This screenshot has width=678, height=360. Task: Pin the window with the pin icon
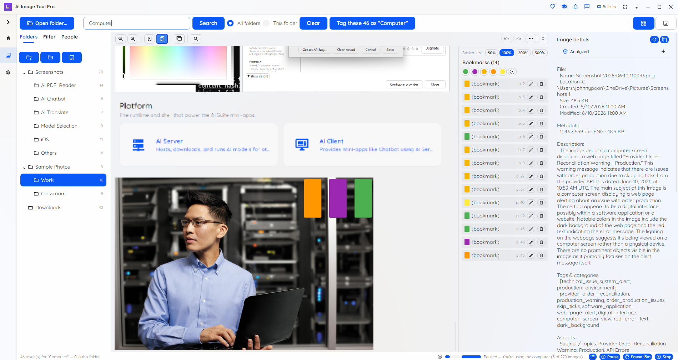point(637,7)
